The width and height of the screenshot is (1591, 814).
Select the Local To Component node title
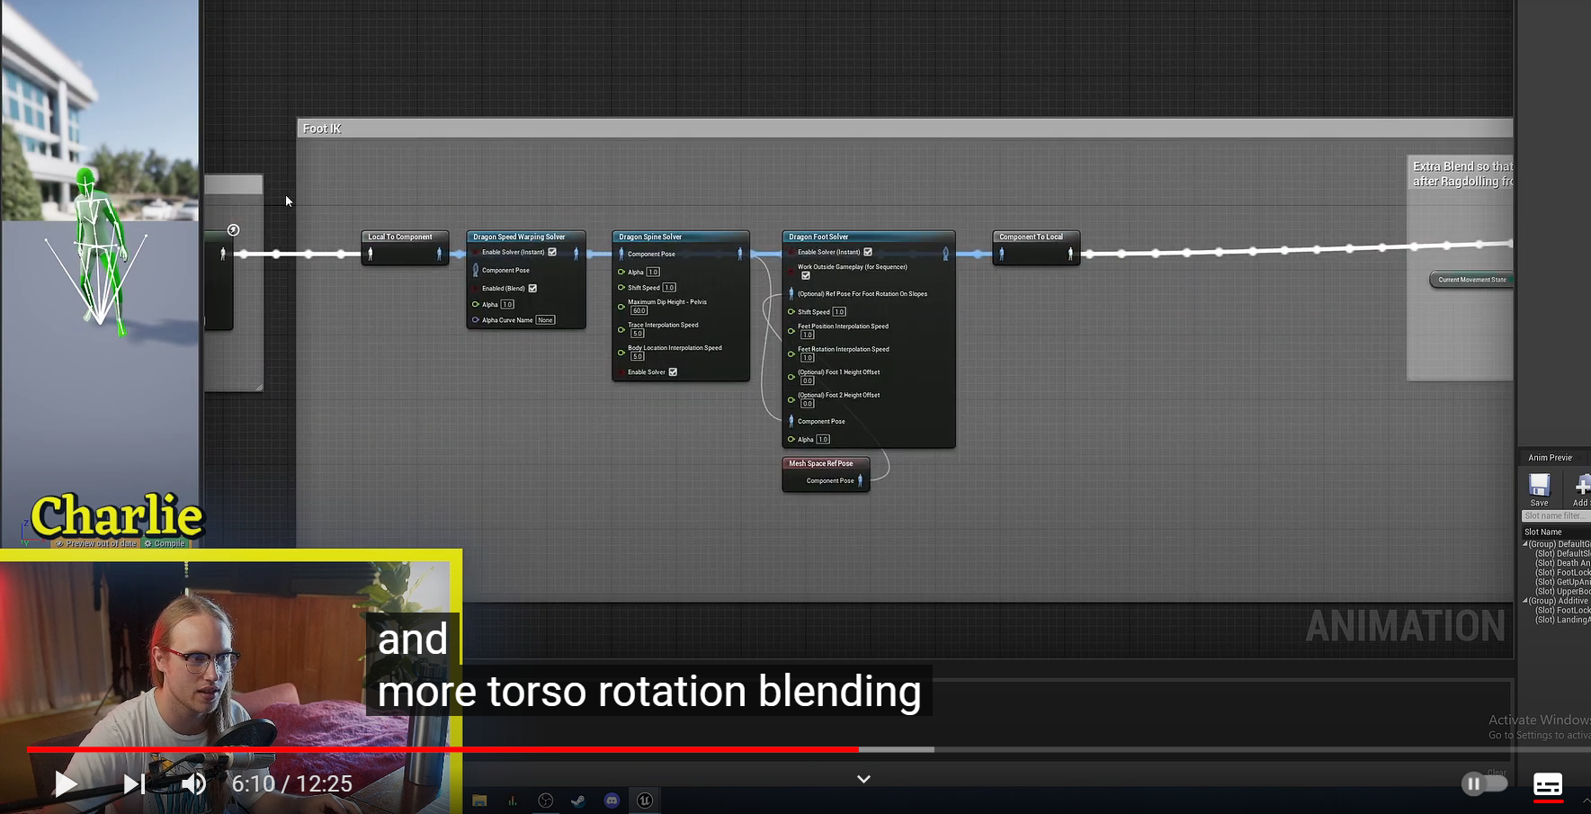point(400,237)
